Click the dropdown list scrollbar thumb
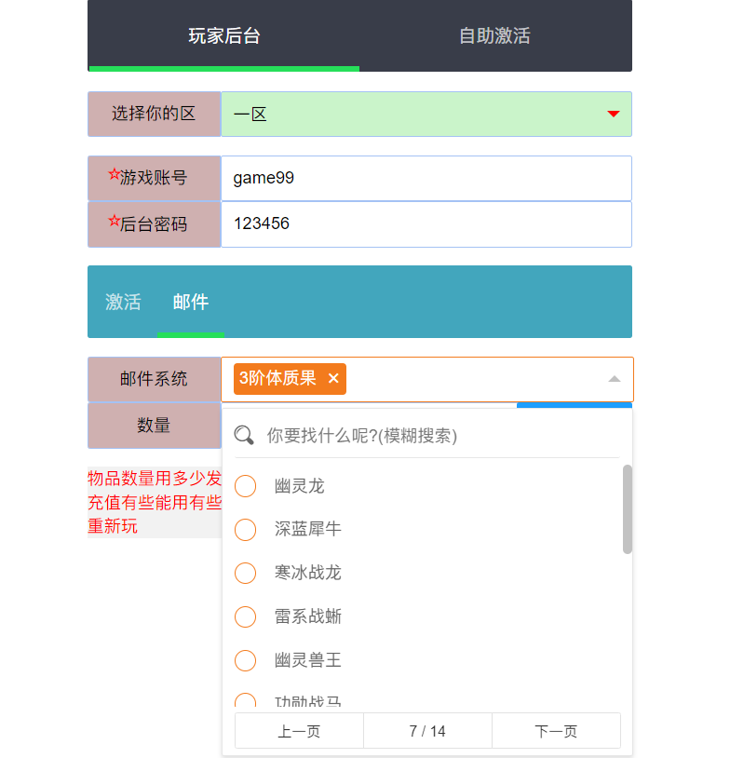This screenshot has width=730, height=758. coord(627,508)
